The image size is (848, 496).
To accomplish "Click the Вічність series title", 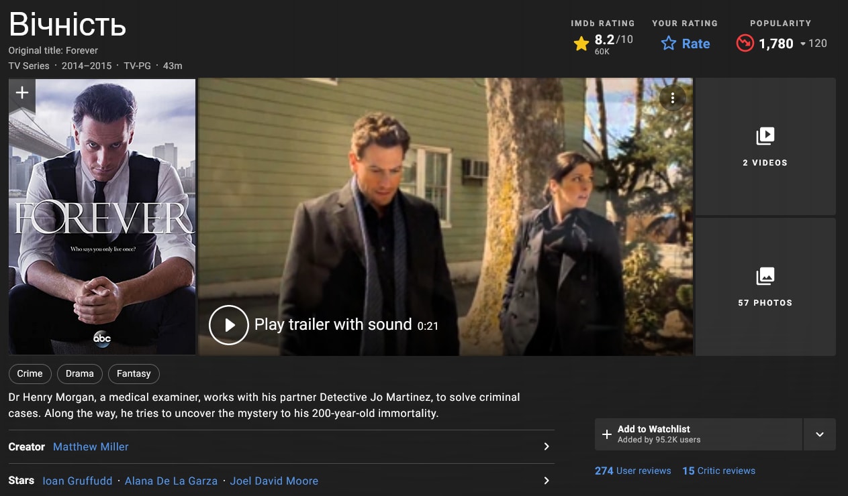I will [x=67, y=25].
